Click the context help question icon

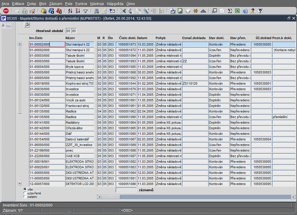261,11
